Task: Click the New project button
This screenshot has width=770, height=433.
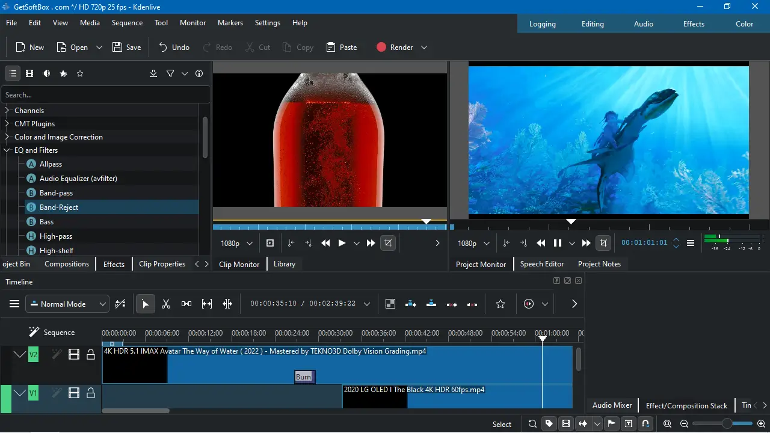Action: point(29,48)
